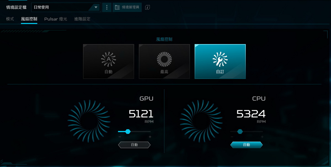Switch to the 模式 tab
The width and height of the screenshot is (331, 167).
(x=10, y=19)
